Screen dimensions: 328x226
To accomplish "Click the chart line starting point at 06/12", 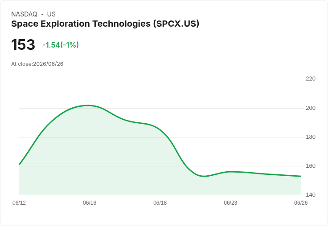I will (20, 165).
